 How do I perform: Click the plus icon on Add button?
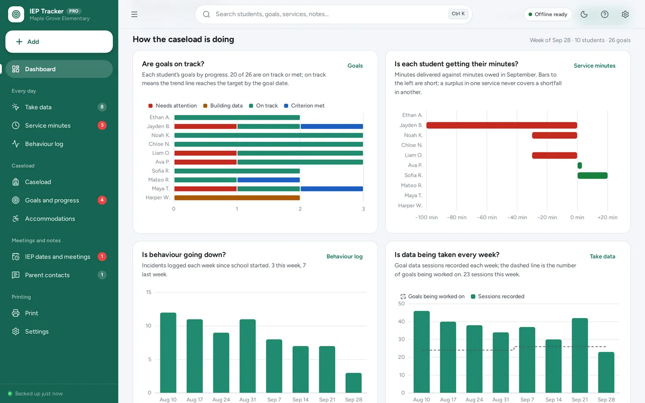tap(19, 41)
